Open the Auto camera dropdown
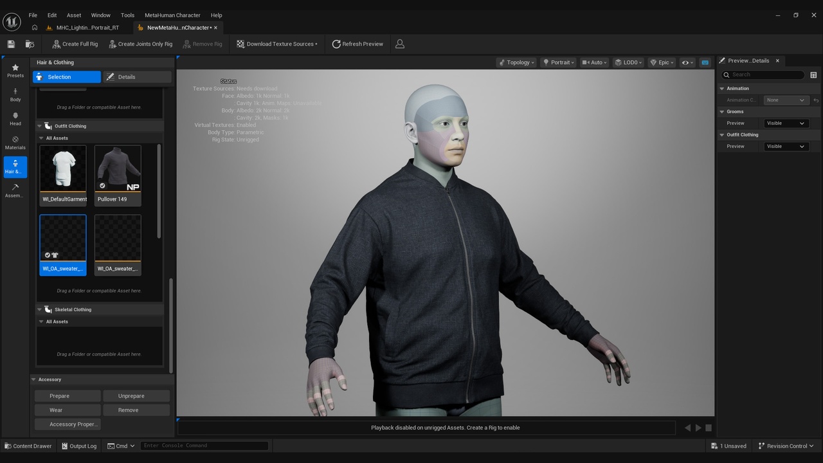Viewport: 823px width, 463px height. coord(595,62)
